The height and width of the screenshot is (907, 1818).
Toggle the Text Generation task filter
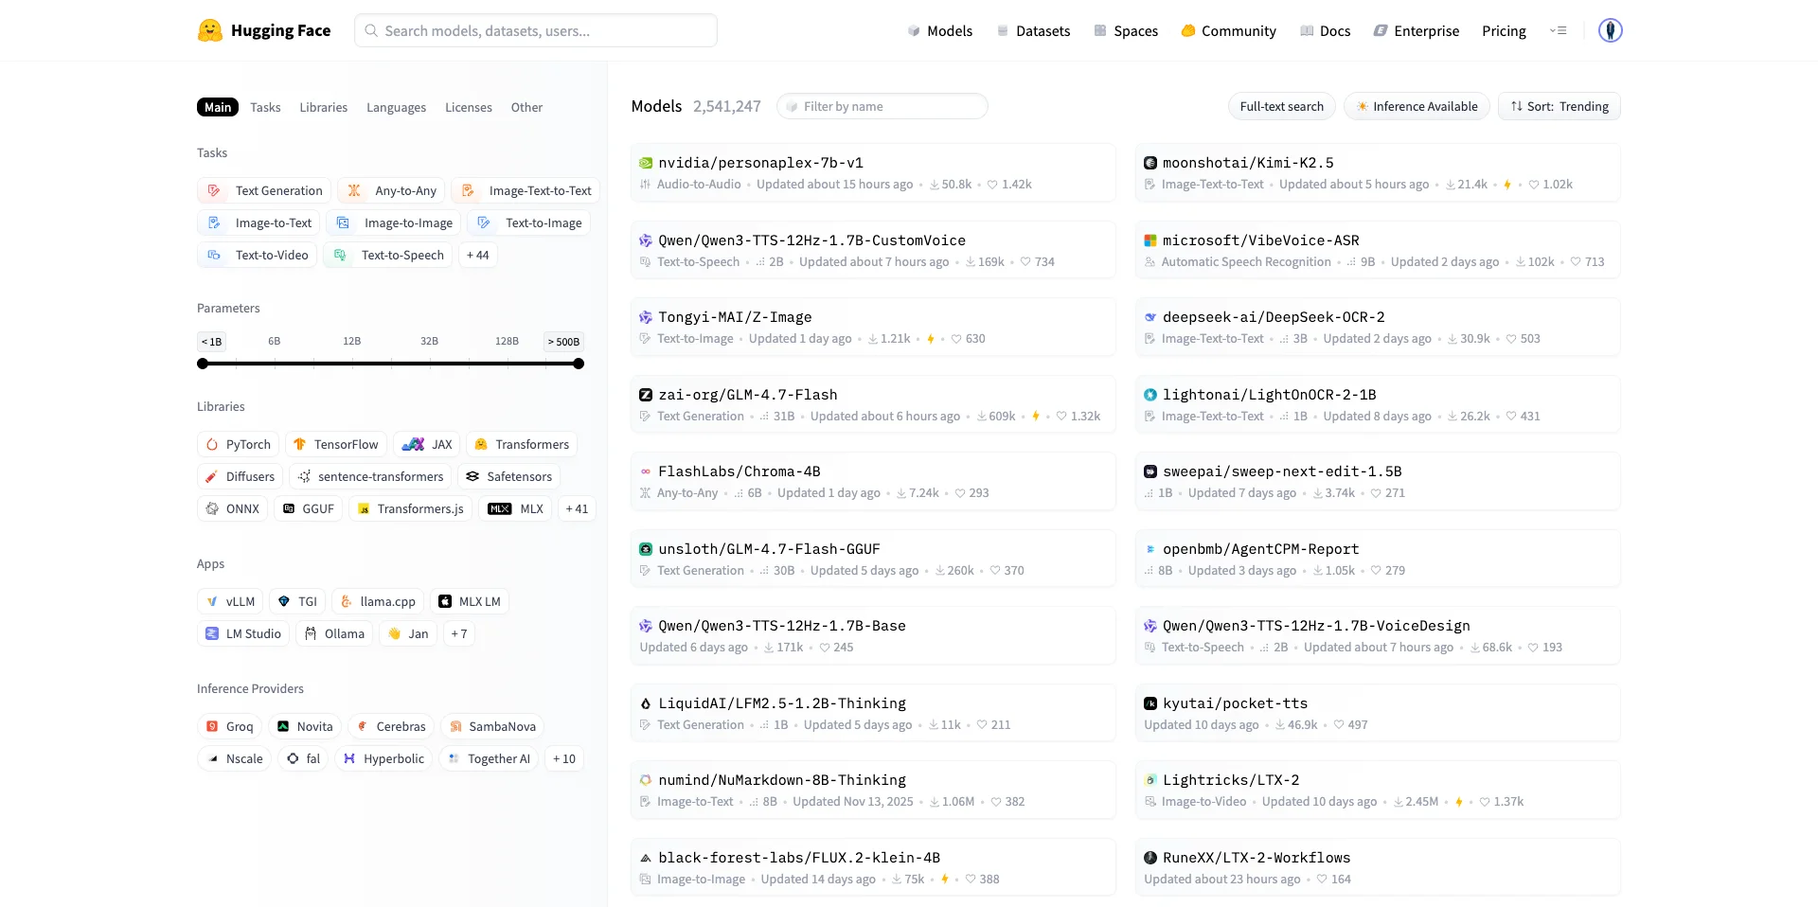pos(264,190)
